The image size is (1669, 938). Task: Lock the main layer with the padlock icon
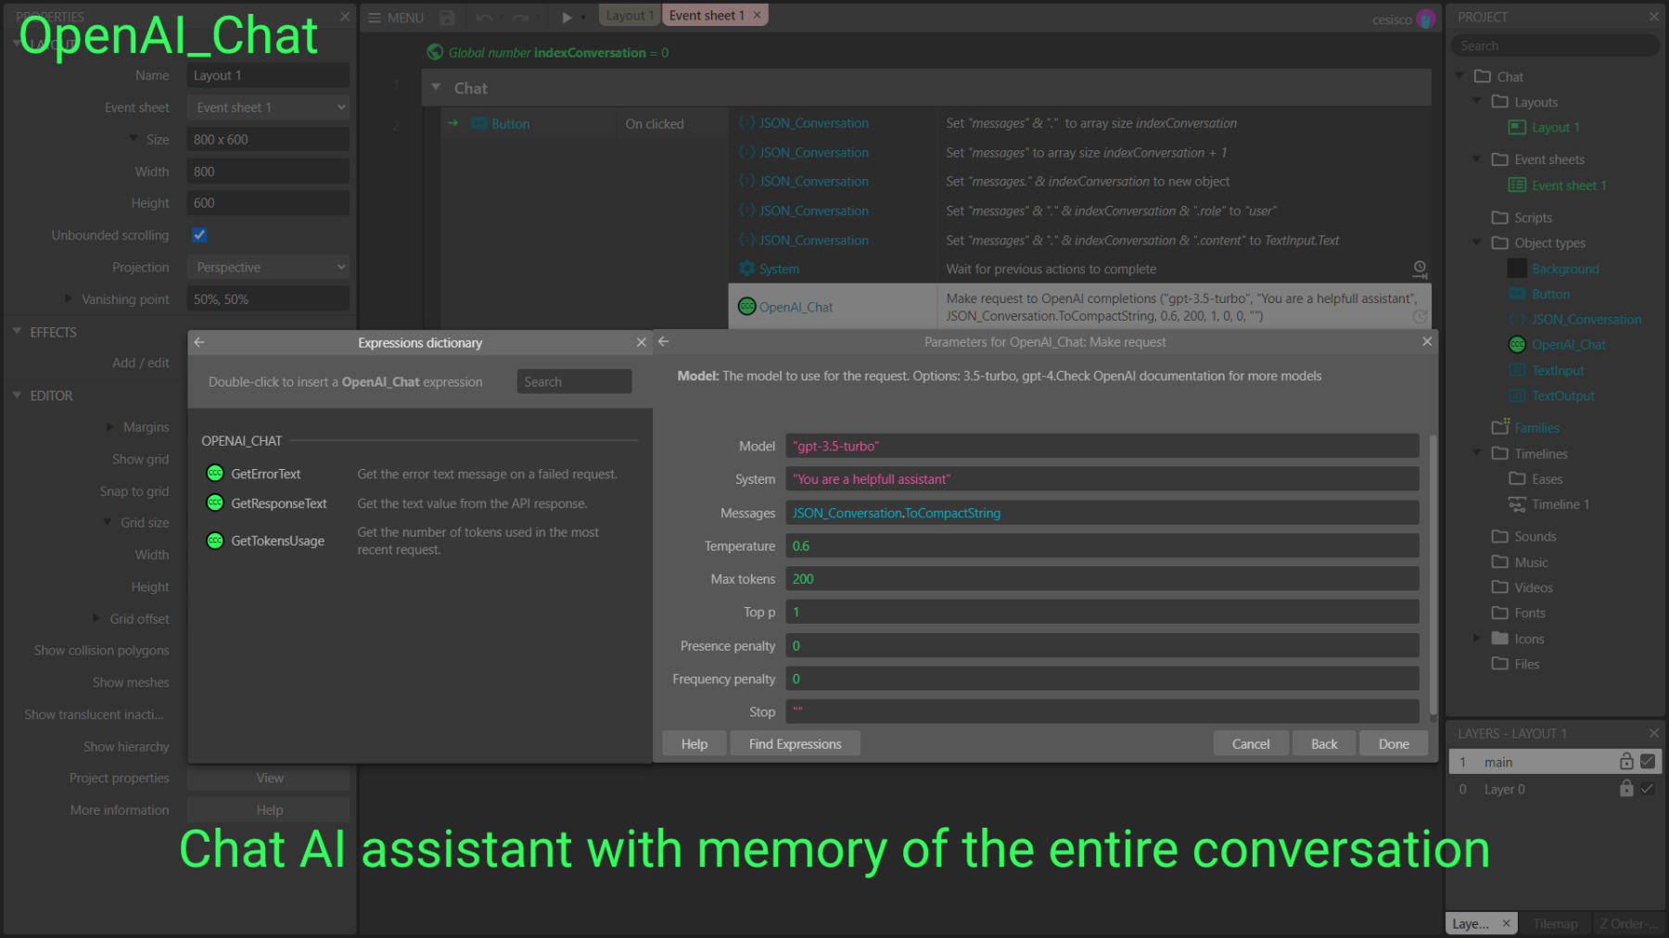coord(1625,761)
